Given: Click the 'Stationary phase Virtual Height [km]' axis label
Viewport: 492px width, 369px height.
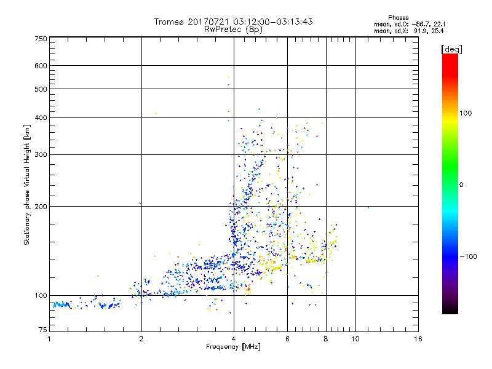Looking at the screenshot, I should pos(27,185).
